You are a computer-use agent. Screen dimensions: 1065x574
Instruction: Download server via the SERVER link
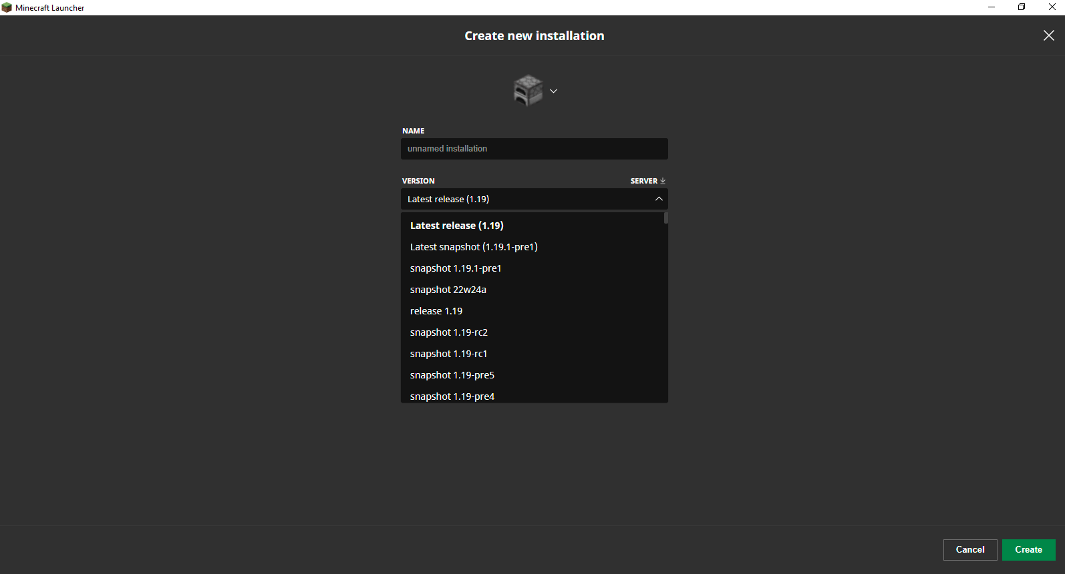tap(647, 181)
